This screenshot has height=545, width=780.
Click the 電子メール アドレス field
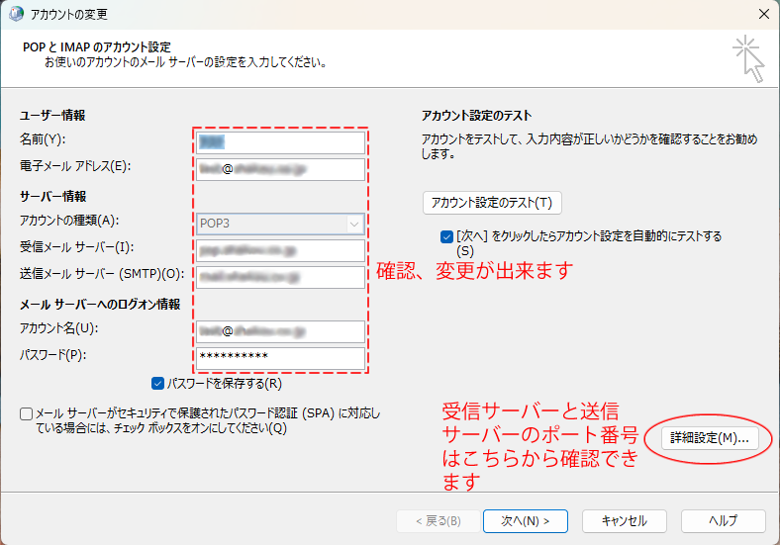point(280,169)
